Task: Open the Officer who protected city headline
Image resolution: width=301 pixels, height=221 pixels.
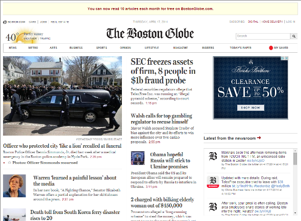Action: 62,146
